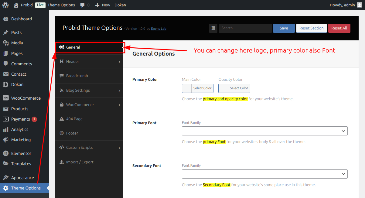Click Select Color under Main Color
The height and width of the screenshot is (198, 365).
pos(202,88)
